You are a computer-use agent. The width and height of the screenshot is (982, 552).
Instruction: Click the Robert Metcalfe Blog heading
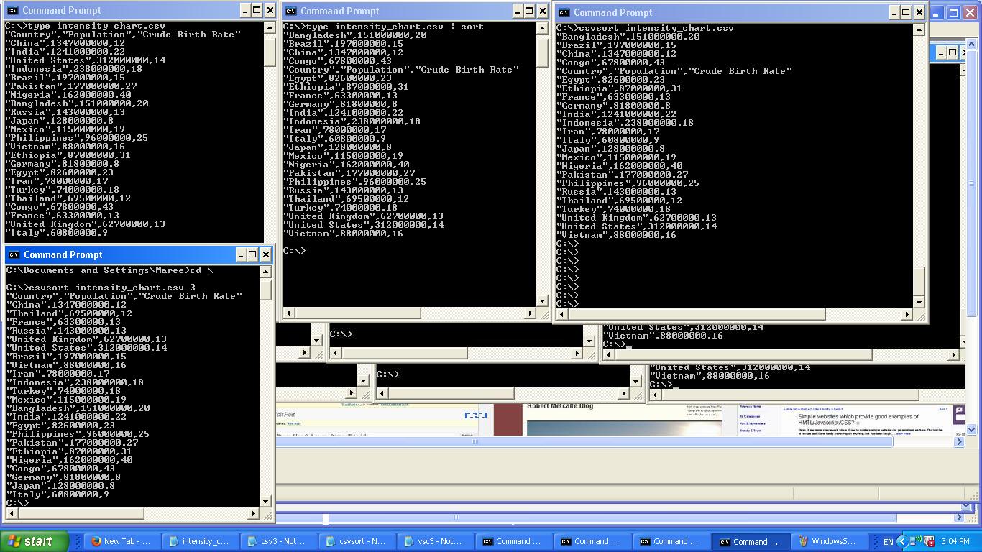click(x=560, y=406)
